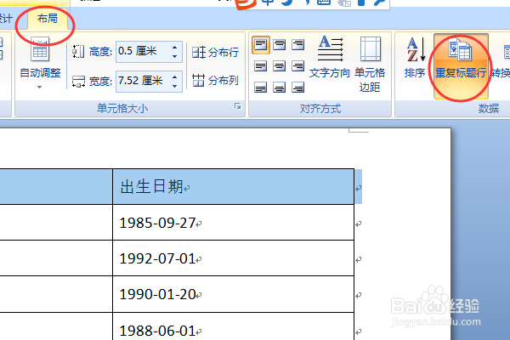Click the cell containing 1985-09-27

[x=233, y=223]
